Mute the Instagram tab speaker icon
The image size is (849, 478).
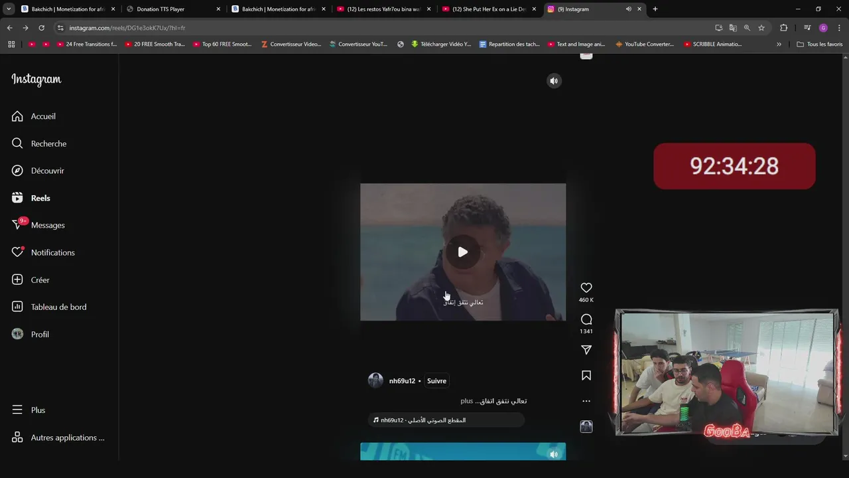pos(628,9)
